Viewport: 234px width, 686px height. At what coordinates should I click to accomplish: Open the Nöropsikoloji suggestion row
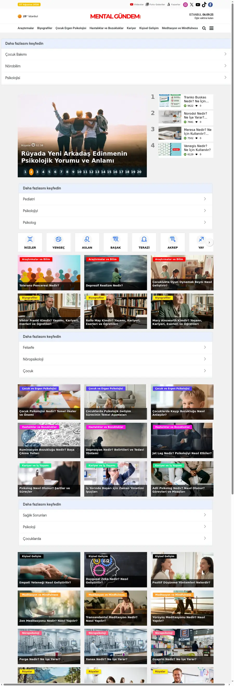(x=115, y=359)
